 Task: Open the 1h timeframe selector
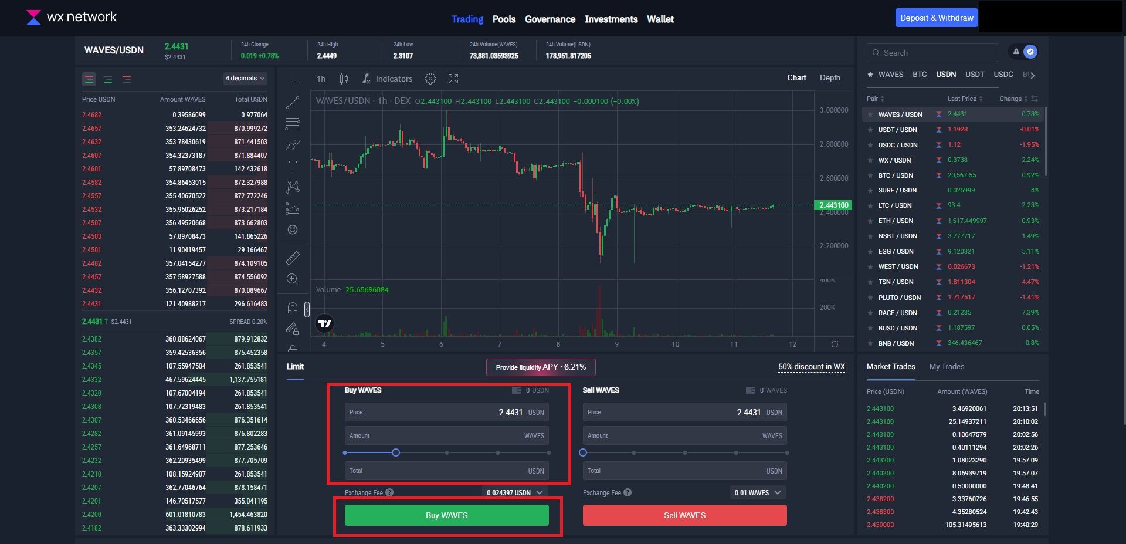[321, 79]
